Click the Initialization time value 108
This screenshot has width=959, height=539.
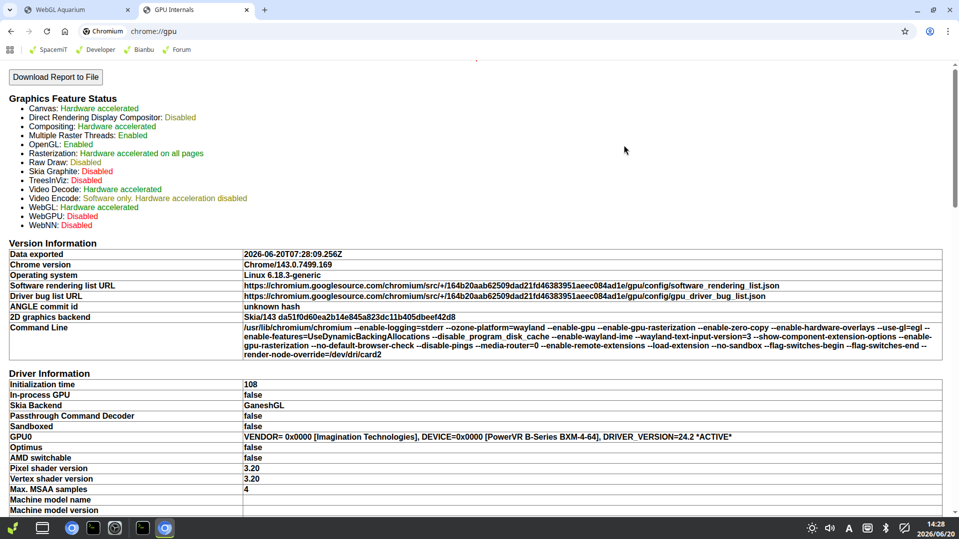pos(250,385)
